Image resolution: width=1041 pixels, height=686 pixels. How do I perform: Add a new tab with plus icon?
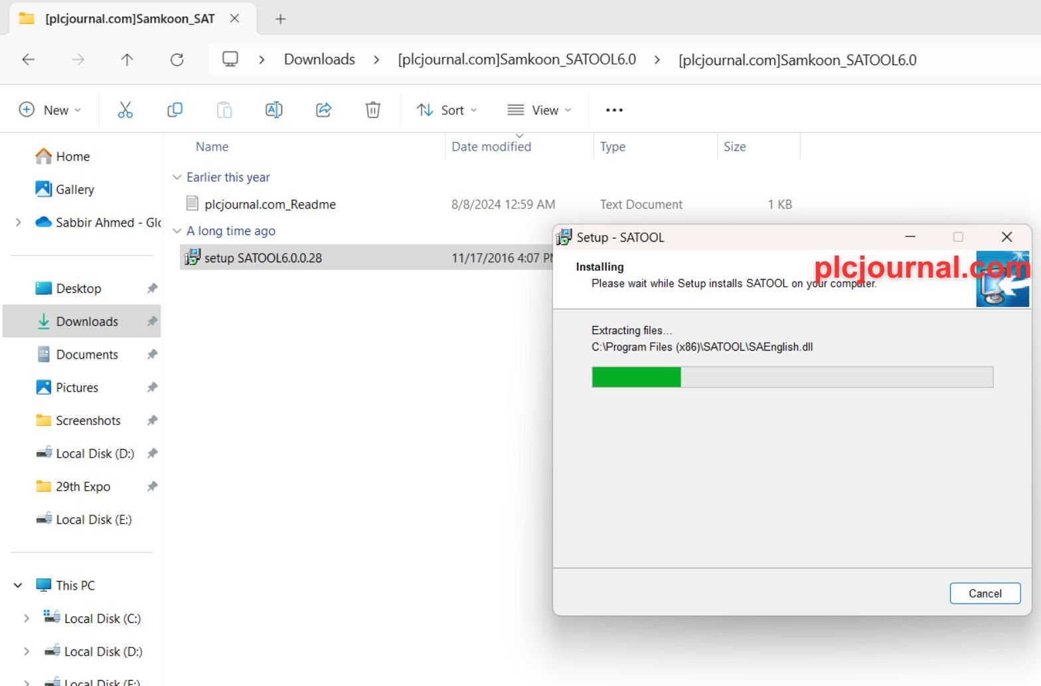(x=280, y=19)
